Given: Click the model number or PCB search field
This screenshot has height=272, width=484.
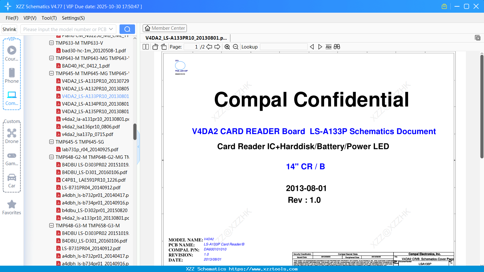Looking at the screenshot, I should click(x=65, y=29).
